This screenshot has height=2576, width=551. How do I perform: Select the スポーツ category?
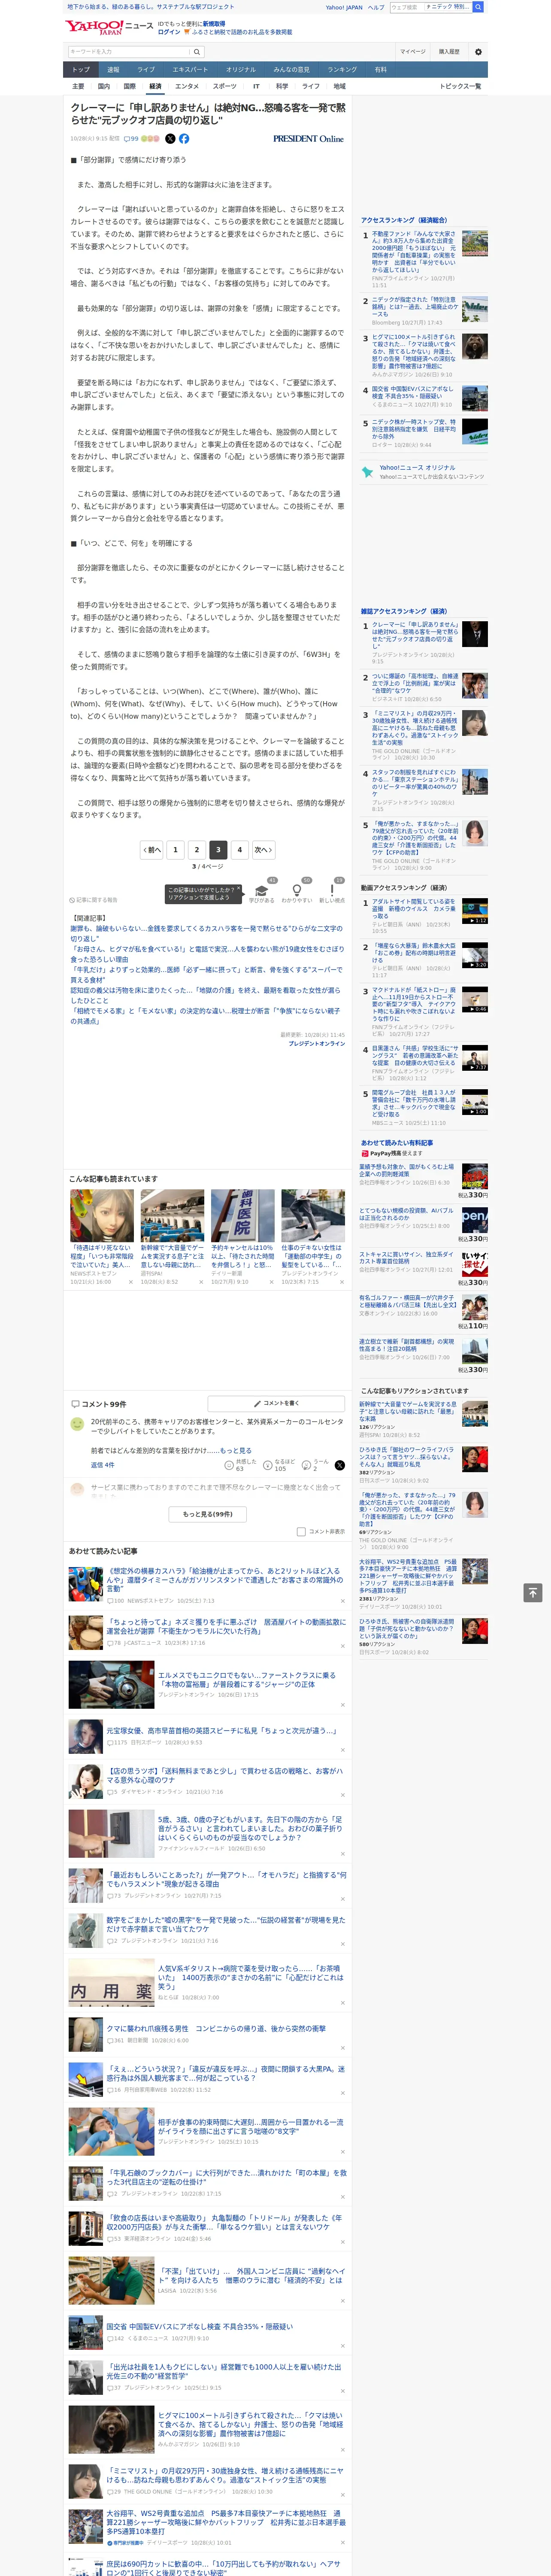(x=225, y=86)
